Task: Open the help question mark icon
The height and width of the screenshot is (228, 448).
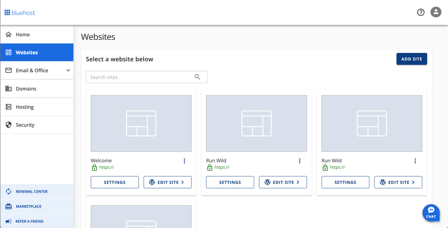Action: 420,12
